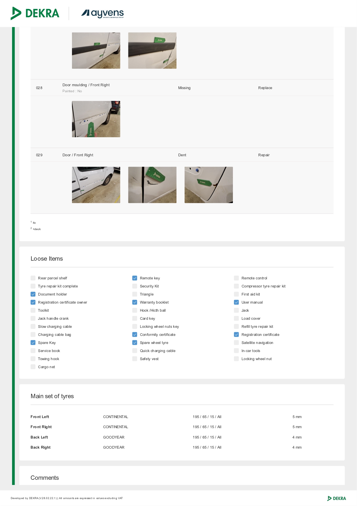Open the Door moulding missing photo
The height and width of the screenshot is (506, 357).
96,119
